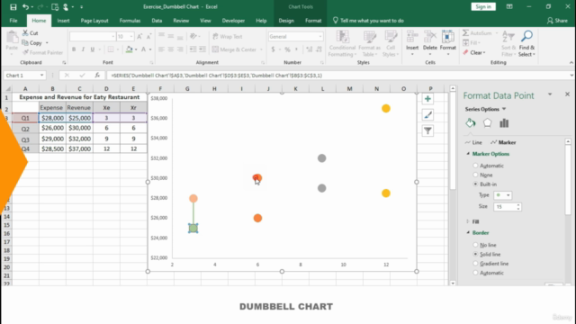Close the Format Data Point pane
The height and width of the screenshot is (324, 576).
567,94
